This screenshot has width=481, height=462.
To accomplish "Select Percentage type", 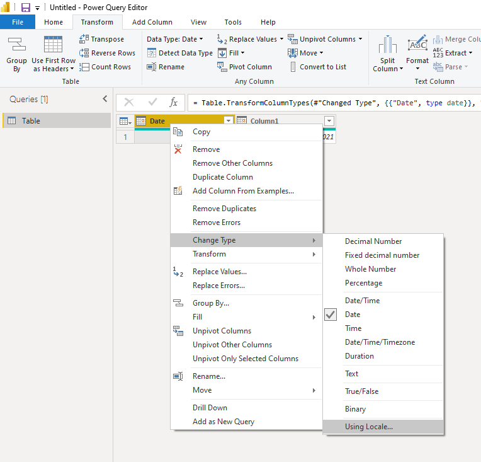I will (383, 283).
